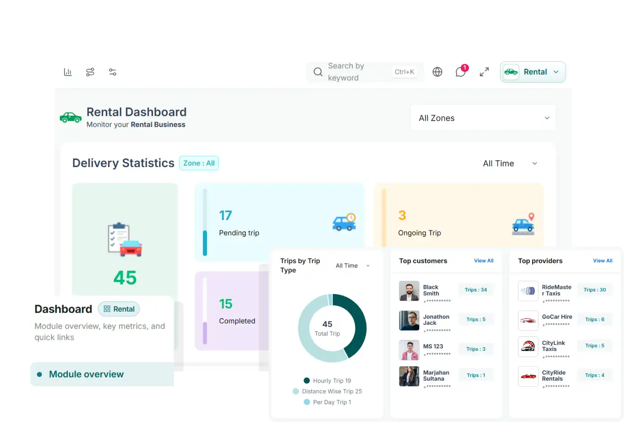The height and width of the screenshot is (423, 626).
Task: Click Trips : 34 for Black Smith
Action: coord(476,290)
